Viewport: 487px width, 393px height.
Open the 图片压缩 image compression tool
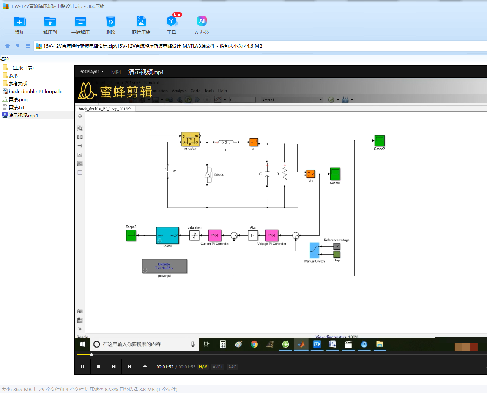point(141,25)
